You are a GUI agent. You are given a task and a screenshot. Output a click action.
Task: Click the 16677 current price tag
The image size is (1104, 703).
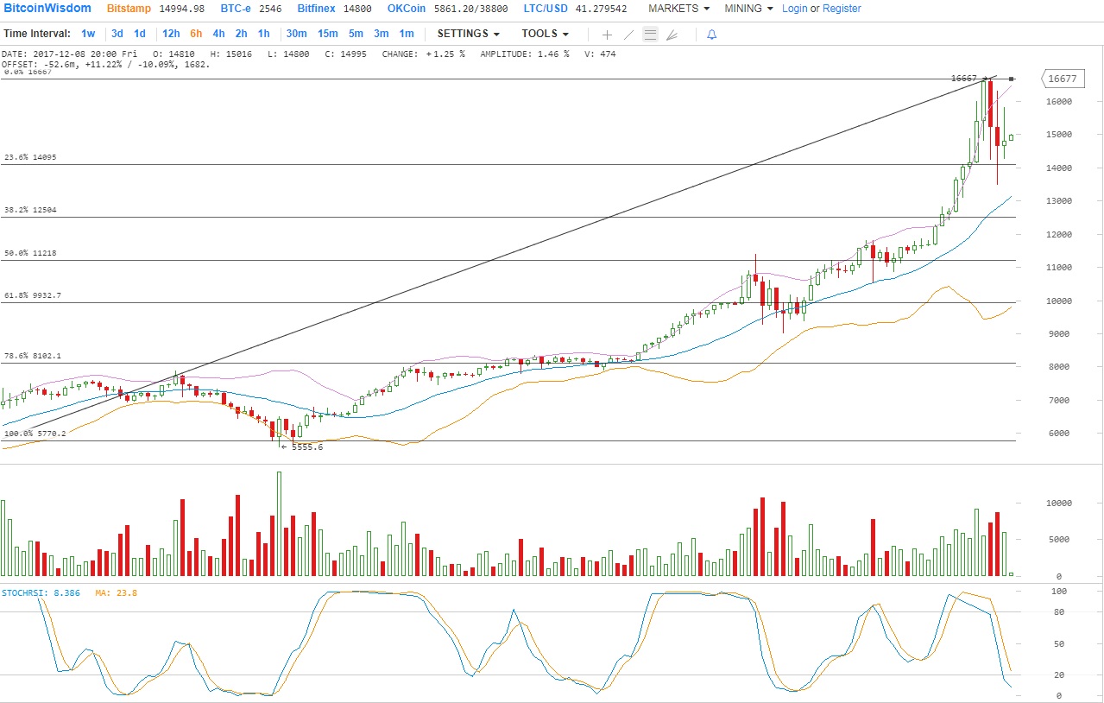click(1061, 79)
